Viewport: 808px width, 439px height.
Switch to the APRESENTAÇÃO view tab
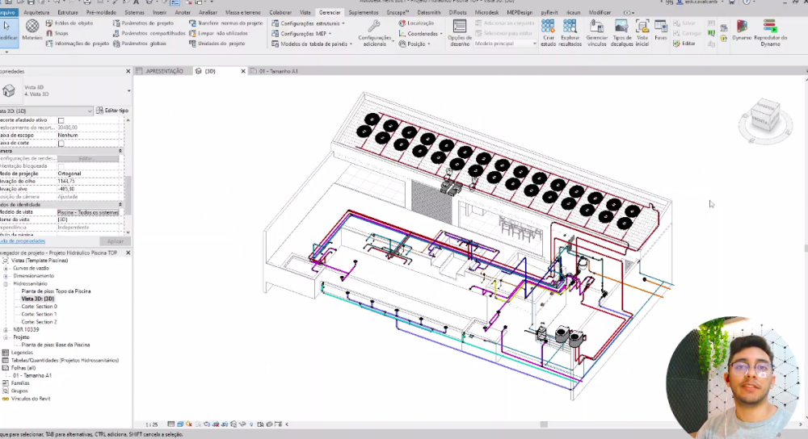(164, 71)
